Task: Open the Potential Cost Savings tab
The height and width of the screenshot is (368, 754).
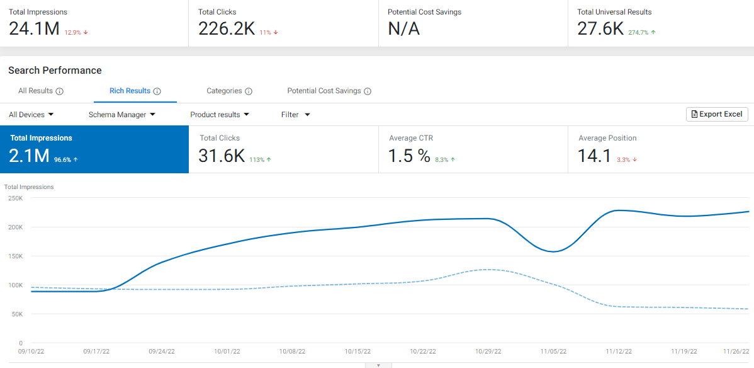Action: [x=324, y=91]
